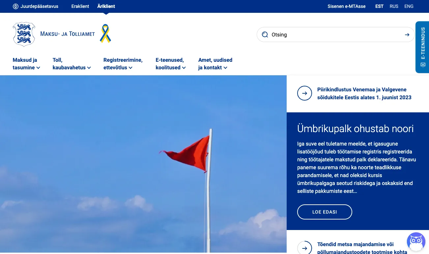
Task: Click the magnifying glass search icon
Action: [265, 35]
